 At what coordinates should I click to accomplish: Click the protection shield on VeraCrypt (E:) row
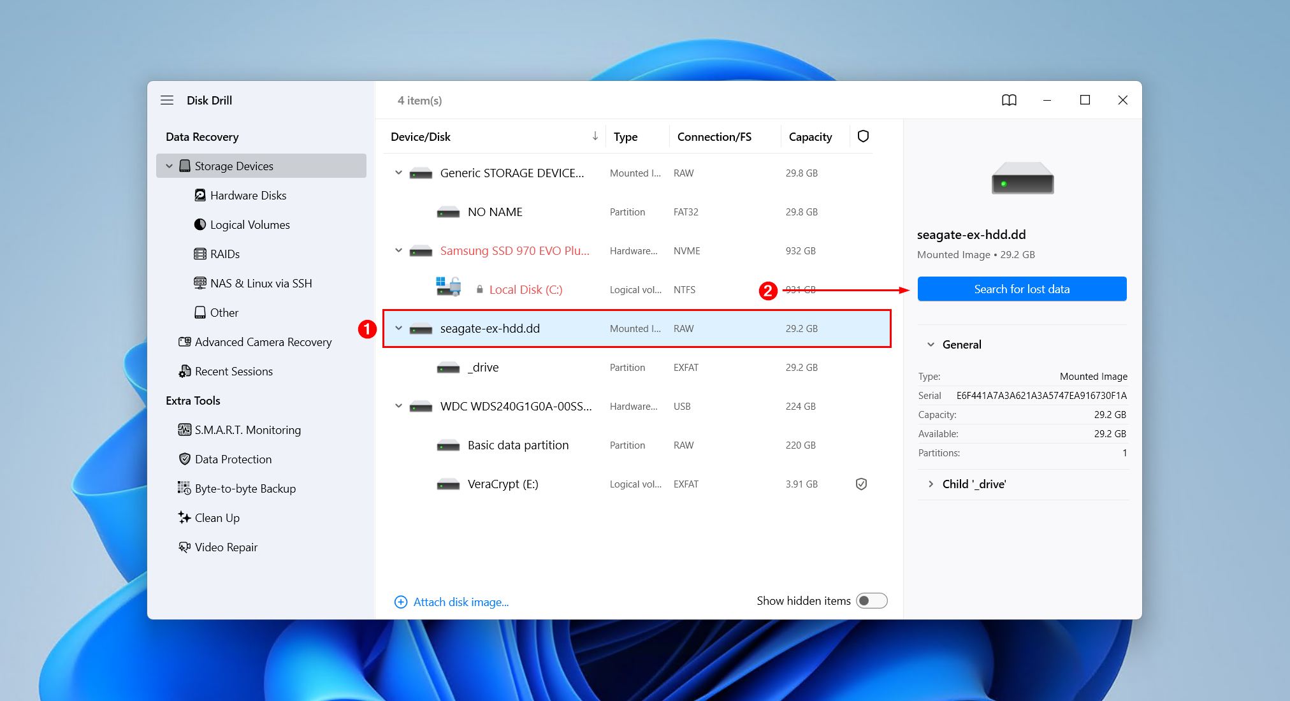pos(861,484)
